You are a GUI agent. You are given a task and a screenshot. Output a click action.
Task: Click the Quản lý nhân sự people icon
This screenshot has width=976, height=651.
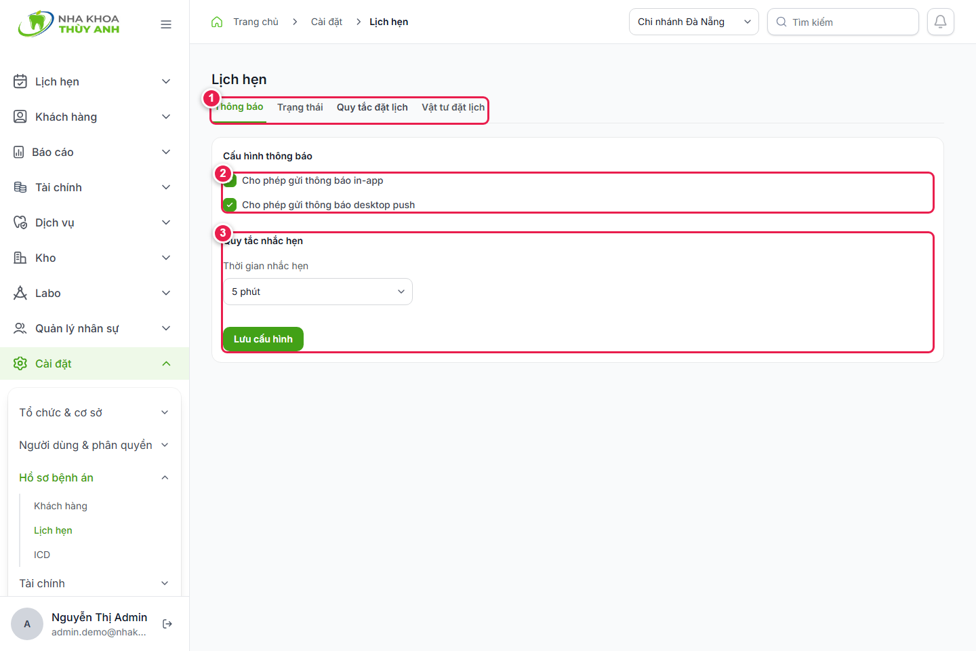pyautogui.click(x=20, y=328)
